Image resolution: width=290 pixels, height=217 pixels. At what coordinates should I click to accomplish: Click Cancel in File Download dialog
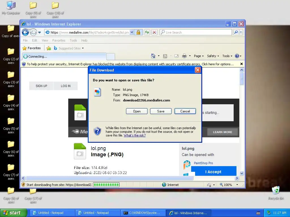pos(185,111)
